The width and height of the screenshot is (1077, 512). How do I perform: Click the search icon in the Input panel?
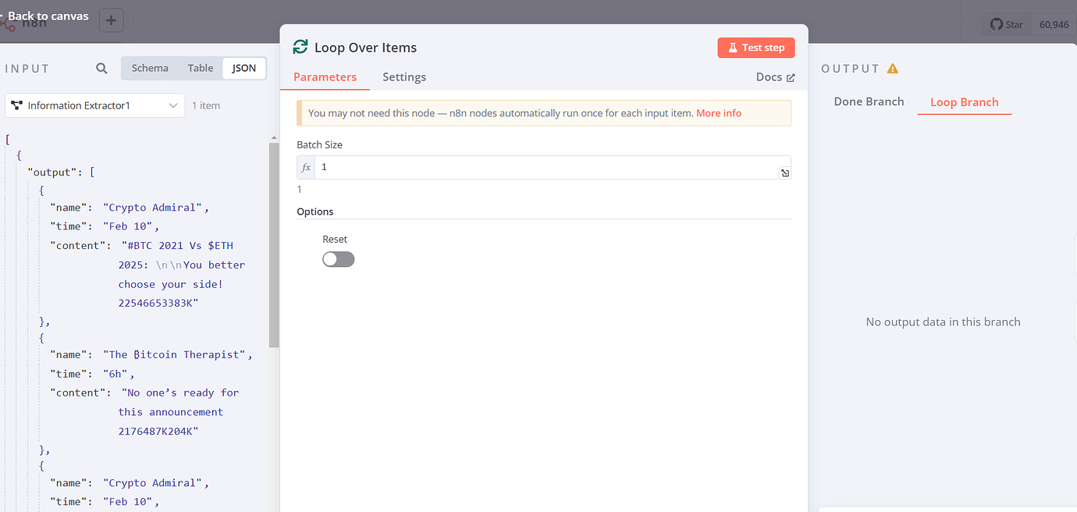pyautogui.click(x=101, y=68)
